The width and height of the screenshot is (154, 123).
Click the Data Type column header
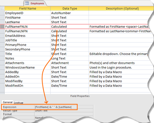(x=70, y=8)
